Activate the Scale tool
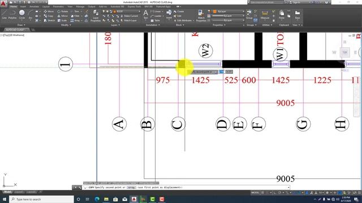Viewport: 362px width, 203px height. (62, 20)
